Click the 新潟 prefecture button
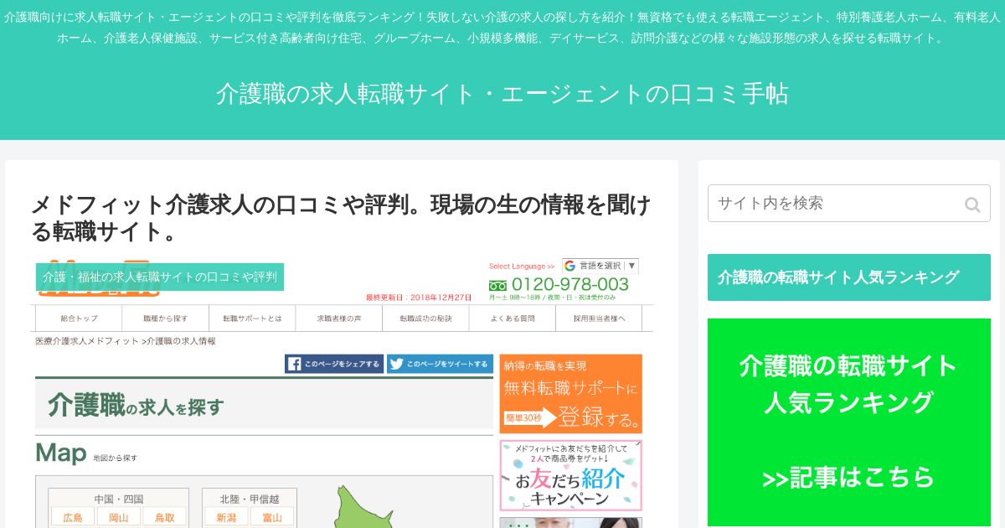 coord(226,517)
